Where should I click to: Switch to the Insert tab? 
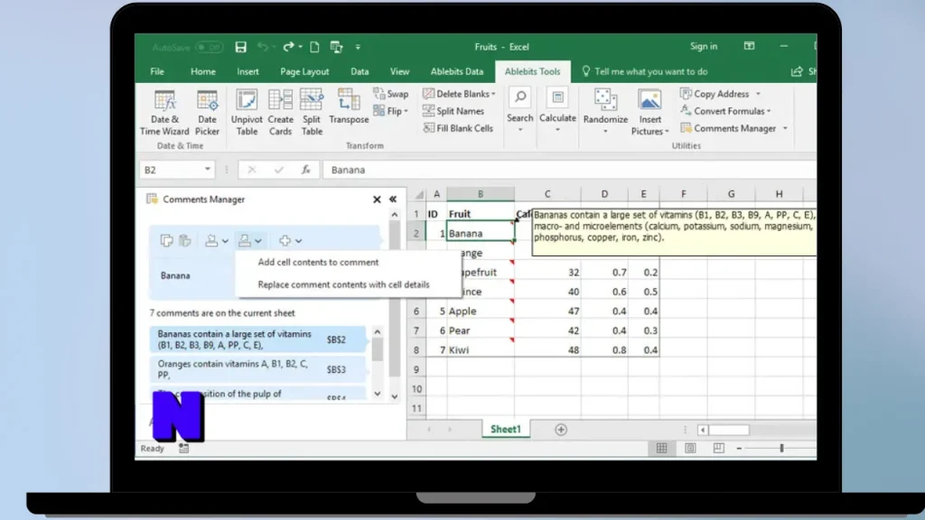tap(248, 71)
